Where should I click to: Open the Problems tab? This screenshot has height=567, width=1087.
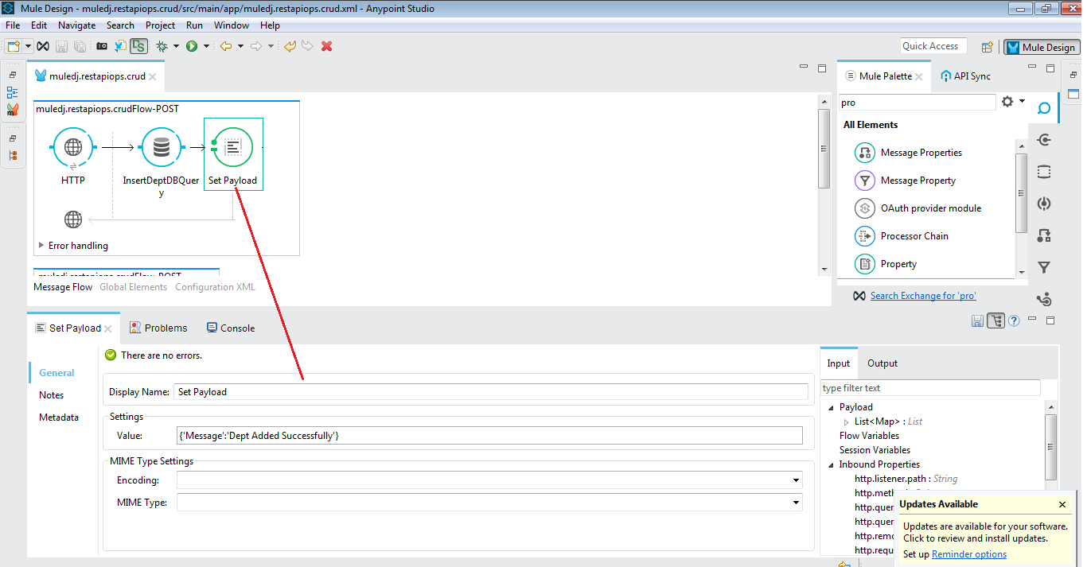pos(158,328)
